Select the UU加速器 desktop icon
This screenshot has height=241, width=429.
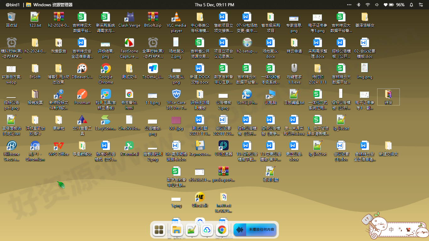pyautogui.click(x=223, y=146)
